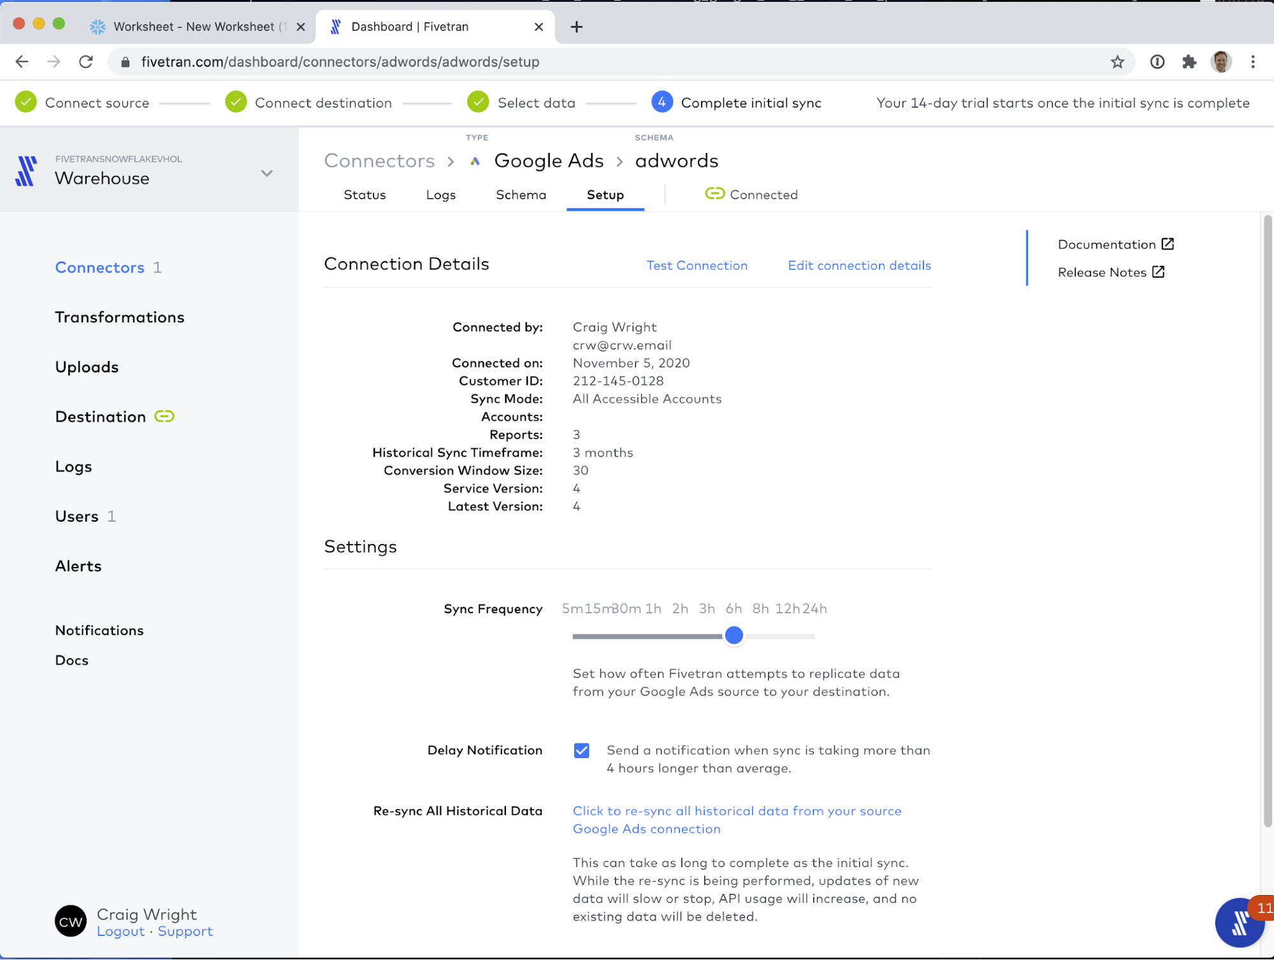Open Transformations in the sidebar
The height and width of the screenshot is (960, 1274).
click(x=120, y=317)
